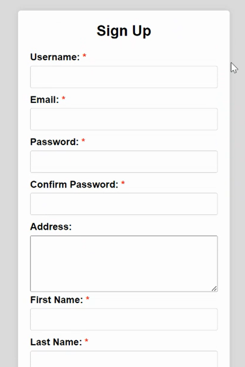Image resolution: width=245 pixels, height=367 pixels.
Task: Click the First Name input box
Action: (124, 319)
